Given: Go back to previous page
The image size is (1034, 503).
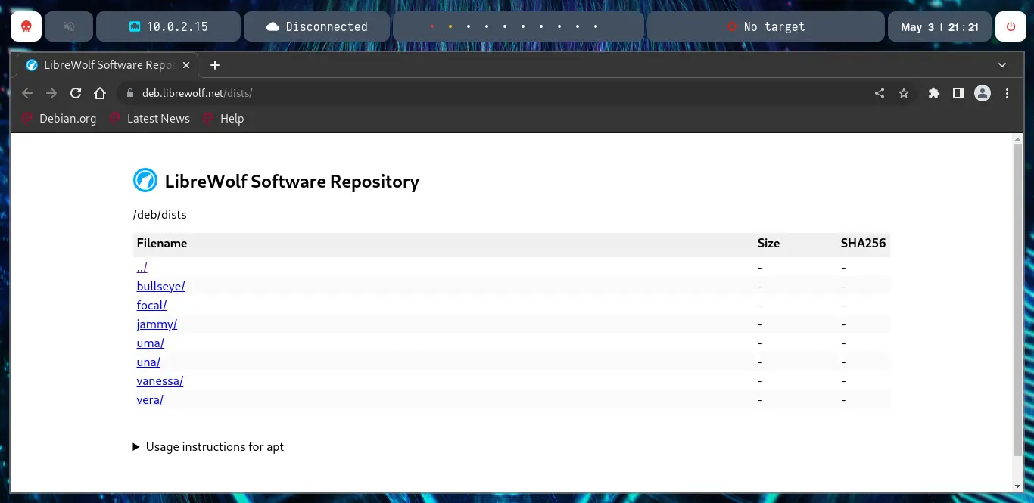Looking at the screenshot, I should click(x=27, y=93).
